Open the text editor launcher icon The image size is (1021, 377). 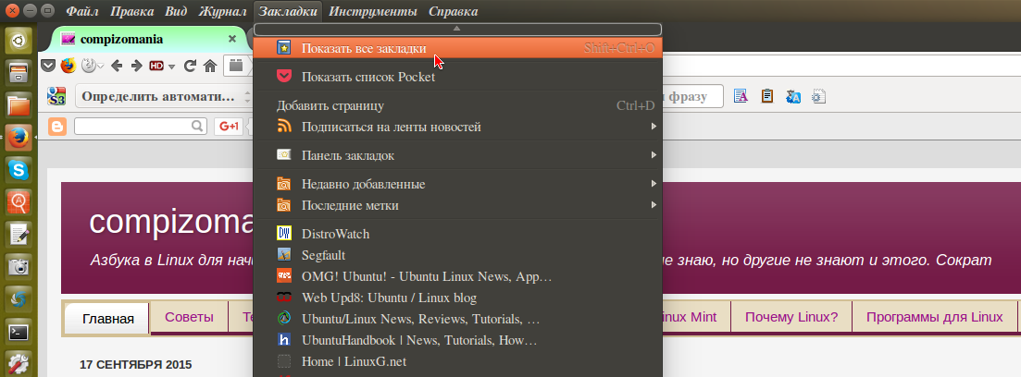tap(19, 235)
